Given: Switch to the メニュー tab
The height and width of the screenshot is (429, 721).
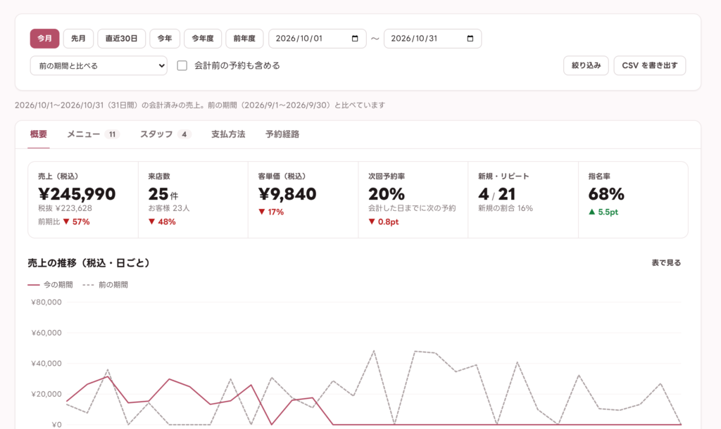Looking at the screenshot, I should (94, 134).
